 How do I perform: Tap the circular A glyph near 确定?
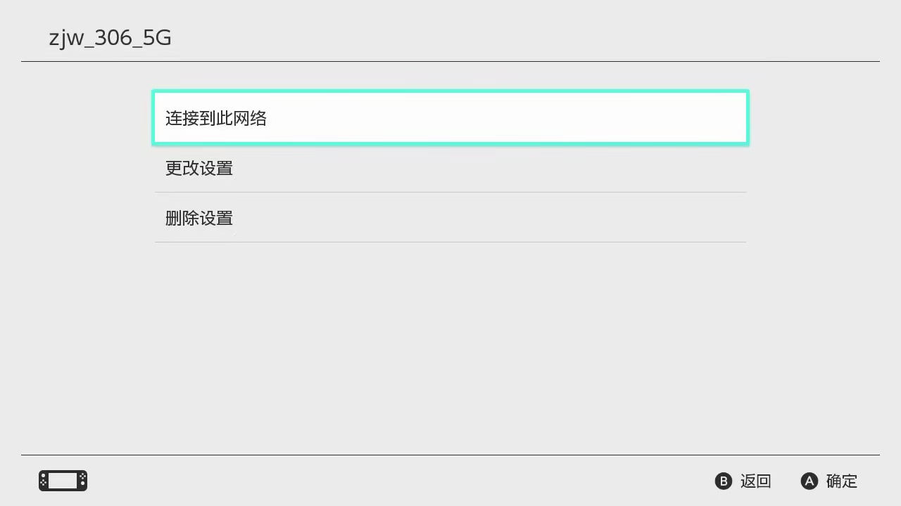[x=809, y=481]
